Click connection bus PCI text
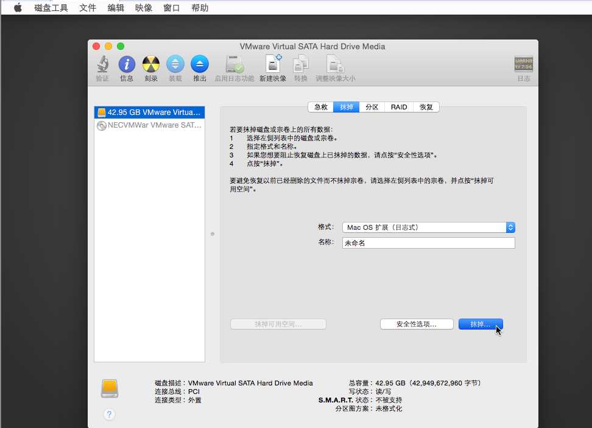This screenshot has height=428, width=592. pyautogui.click(x=194, y=392)
